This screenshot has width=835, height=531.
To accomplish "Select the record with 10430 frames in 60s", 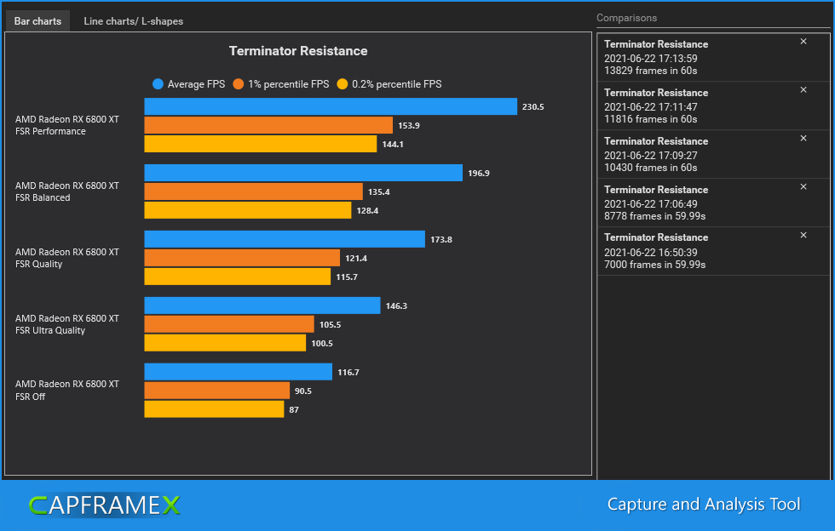I will tap(713, 154).
